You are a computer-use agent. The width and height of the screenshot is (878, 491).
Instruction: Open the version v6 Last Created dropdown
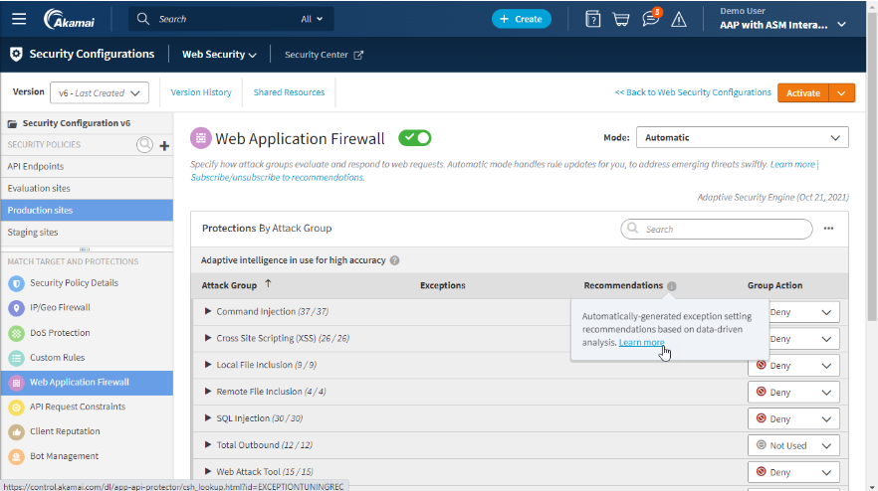(98, 92)
